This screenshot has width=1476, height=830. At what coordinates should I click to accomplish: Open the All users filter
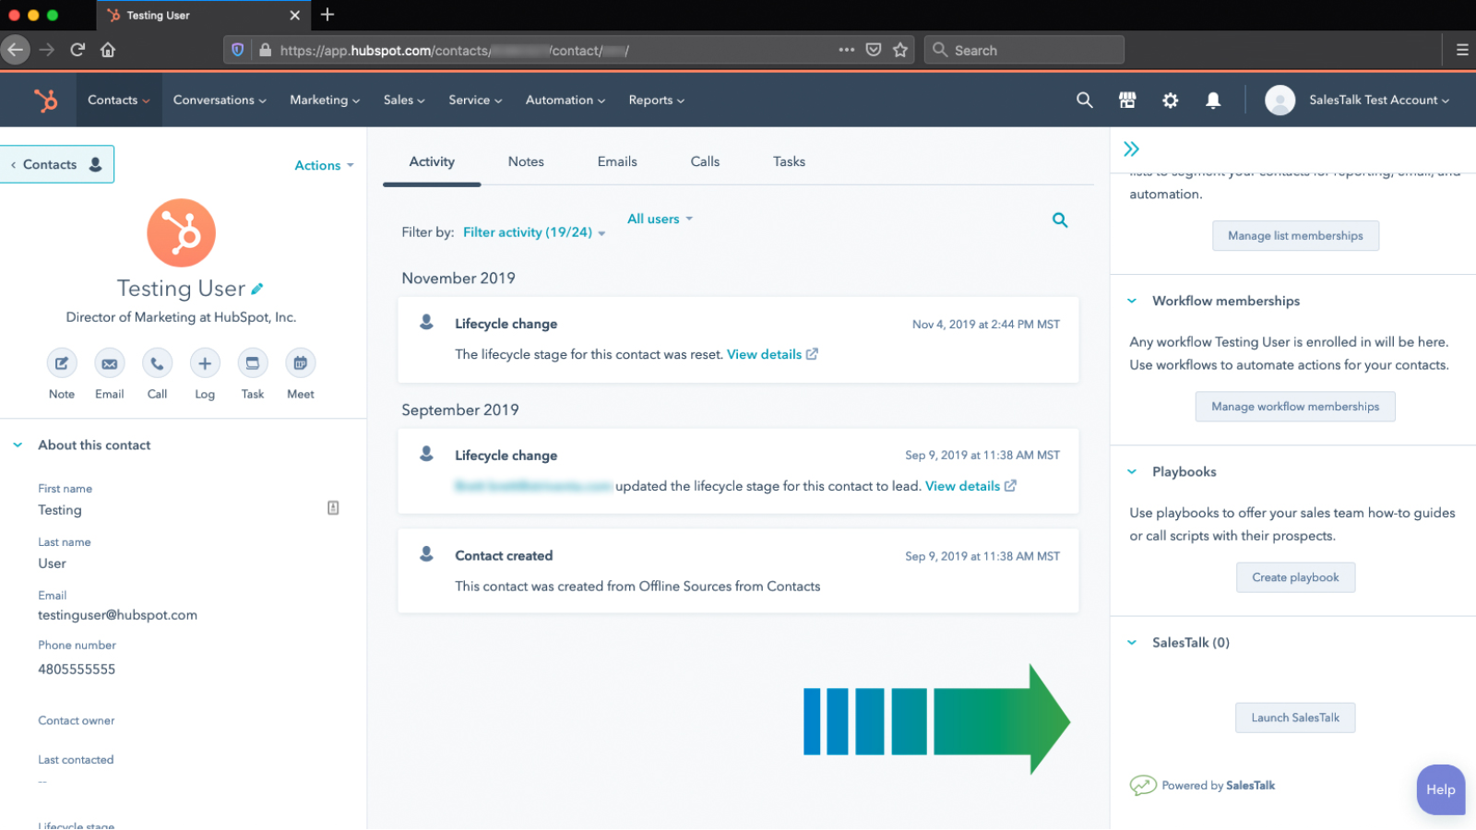660,219
